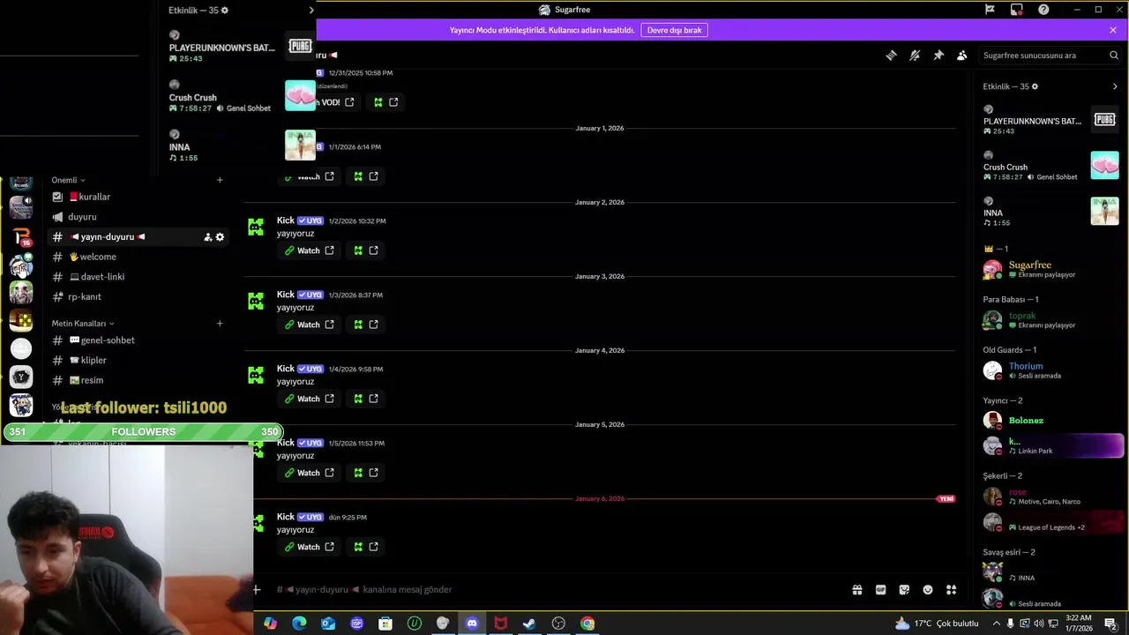This screenshot has width=1129, height=635.
Task: Open the welcome channel
Action: point(137,257)
